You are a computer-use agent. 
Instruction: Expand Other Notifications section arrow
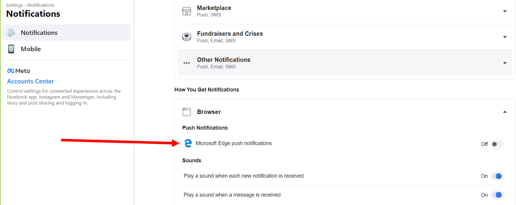(x=505, y=63)
